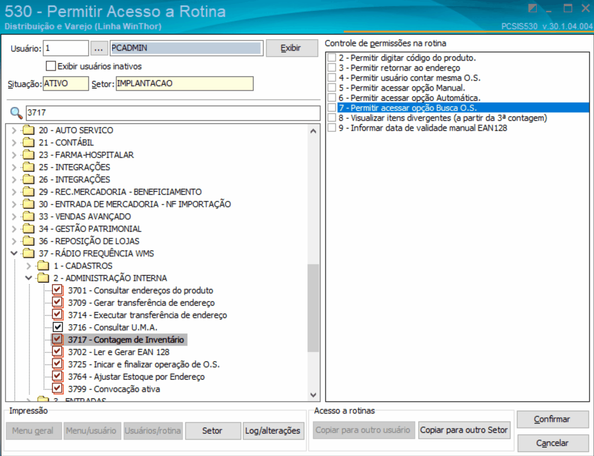
Task: Enable permission 9 Informar data de validade manual
Action: pyautogui.click(x=332, y=128)
